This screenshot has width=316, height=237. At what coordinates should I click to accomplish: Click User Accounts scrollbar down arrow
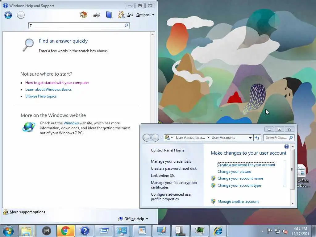click(x=293, y=204)
